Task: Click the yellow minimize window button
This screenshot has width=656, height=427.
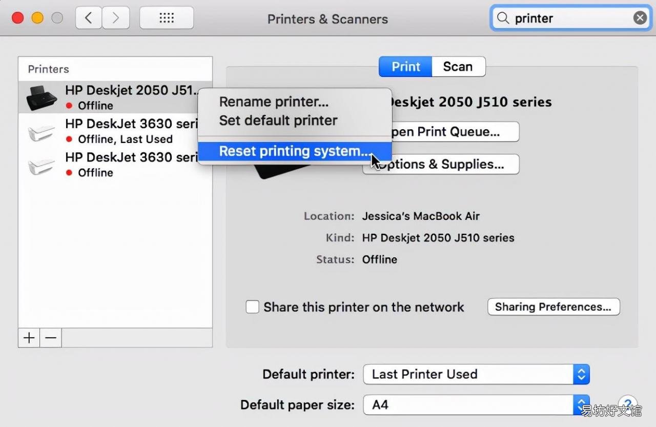Action: [37, 18]
